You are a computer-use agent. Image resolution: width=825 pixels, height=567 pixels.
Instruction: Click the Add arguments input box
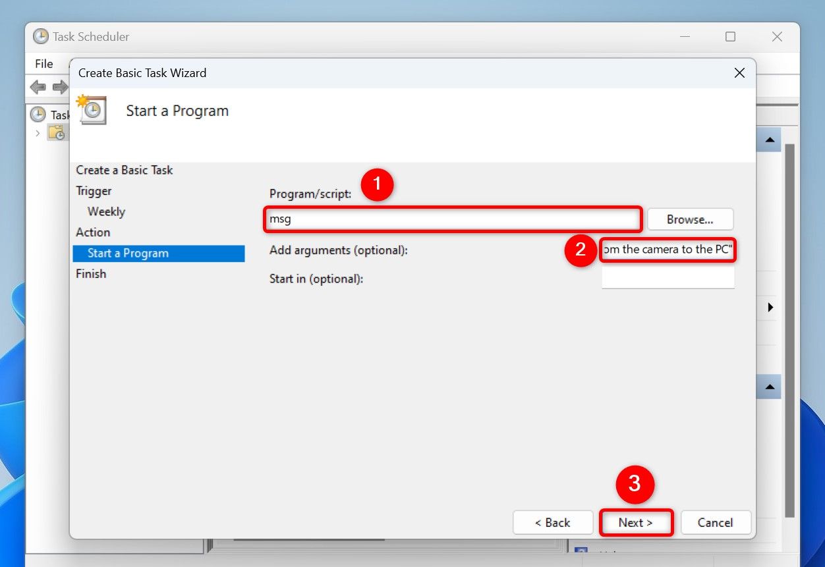tap(668, 250)
